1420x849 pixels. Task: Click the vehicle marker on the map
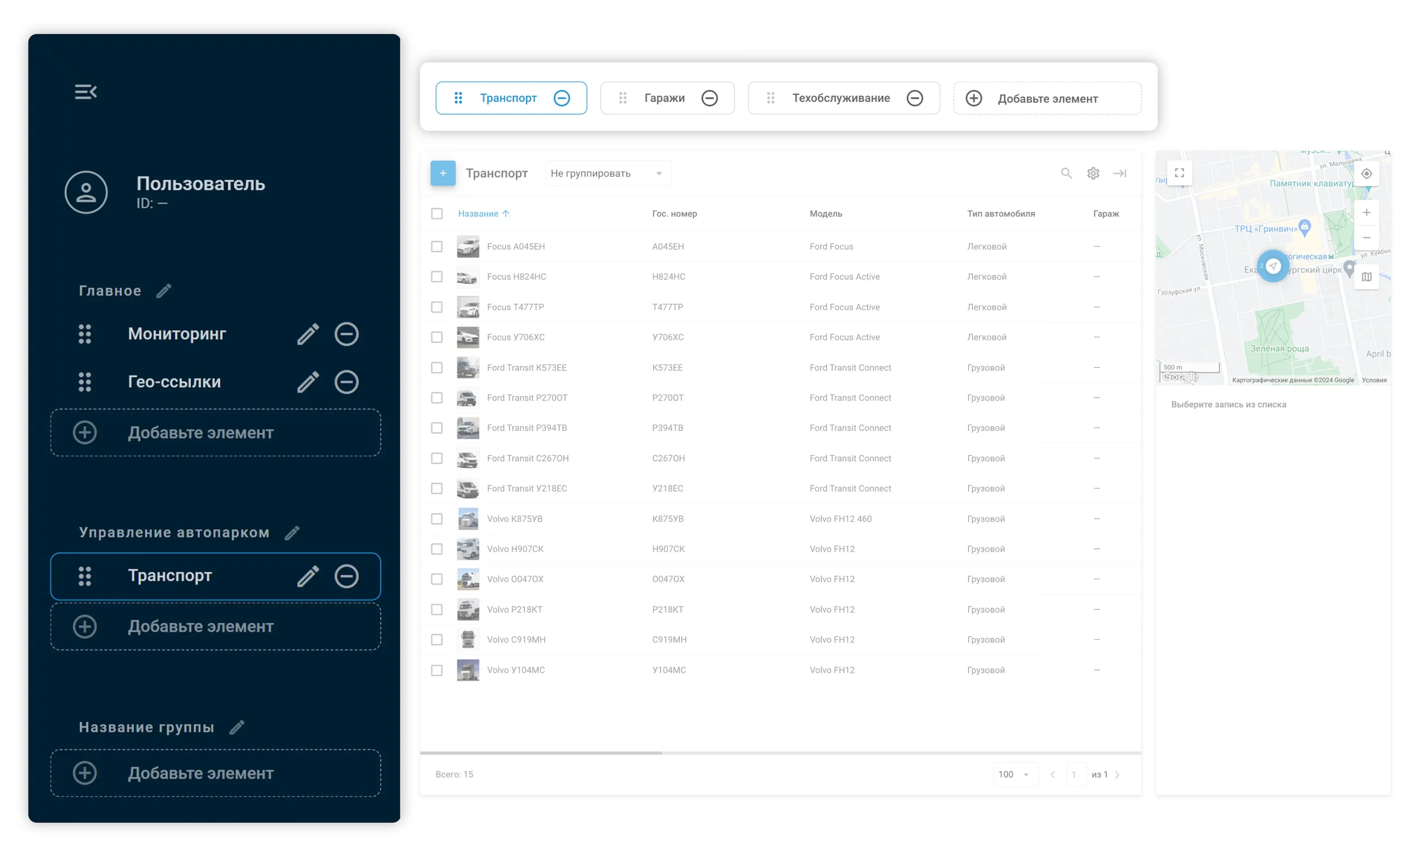click(1273, 266)
